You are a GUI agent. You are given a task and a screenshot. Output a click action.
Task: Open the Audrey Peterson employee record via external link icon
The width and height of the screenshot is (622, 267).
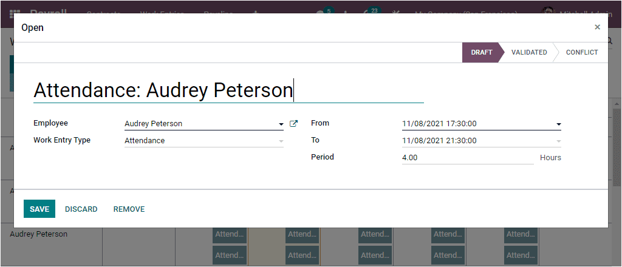point(293,124)
